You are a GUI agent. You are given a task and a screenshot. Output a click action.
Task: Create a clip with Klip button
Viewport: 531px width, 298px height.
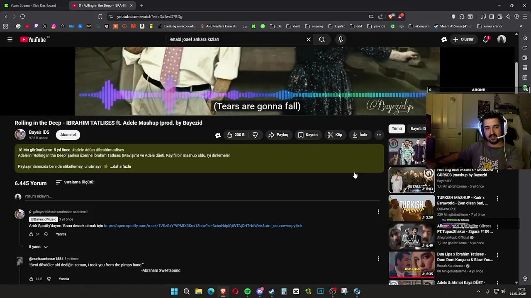coord(335,135)
